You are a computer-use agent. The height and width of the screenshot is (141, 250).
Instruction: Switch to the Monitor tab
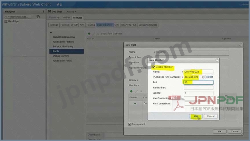click(66, 17)
